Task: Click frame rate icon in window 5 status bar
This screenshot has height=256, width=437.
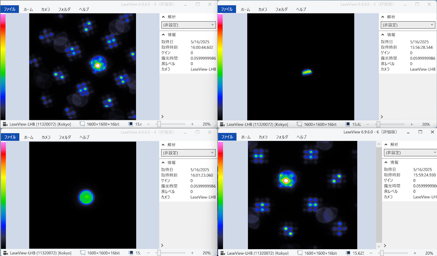Action: 347,124
